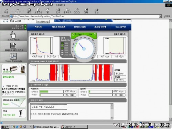Open the Chatting tin-can banner
Screen dimensions: 172x129
tap(14, 69)
